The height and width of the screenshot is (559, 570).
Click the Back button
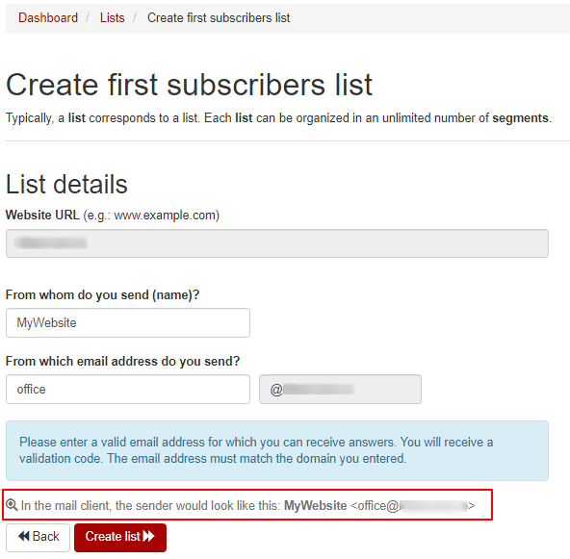(38, 538)
